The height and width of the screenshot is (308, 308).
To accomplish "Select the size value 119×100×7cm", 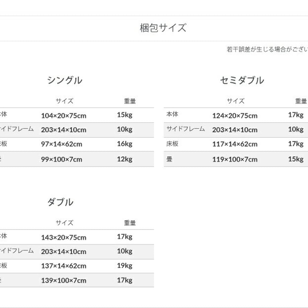I will pyautogui.click(x=235, y=159).
